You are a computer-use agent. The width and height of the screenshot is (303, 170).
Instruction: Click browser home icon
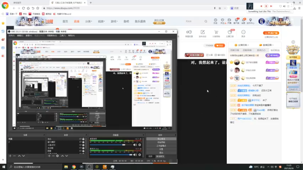point(28,8)
